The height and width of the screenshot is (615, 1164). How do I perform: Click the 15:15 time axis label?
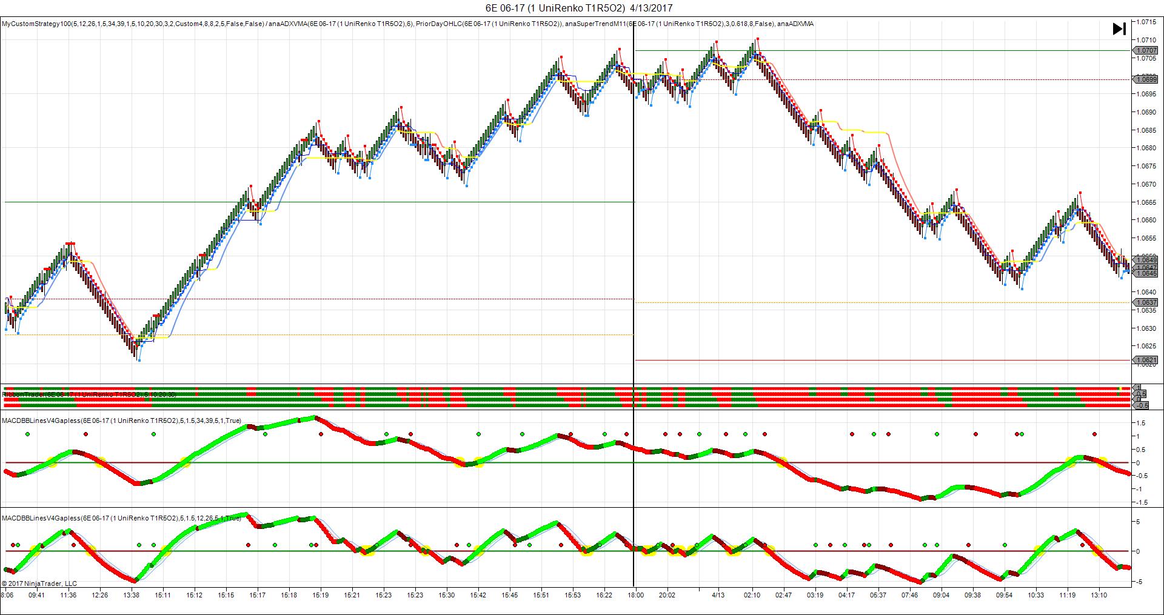click(226, 595)
